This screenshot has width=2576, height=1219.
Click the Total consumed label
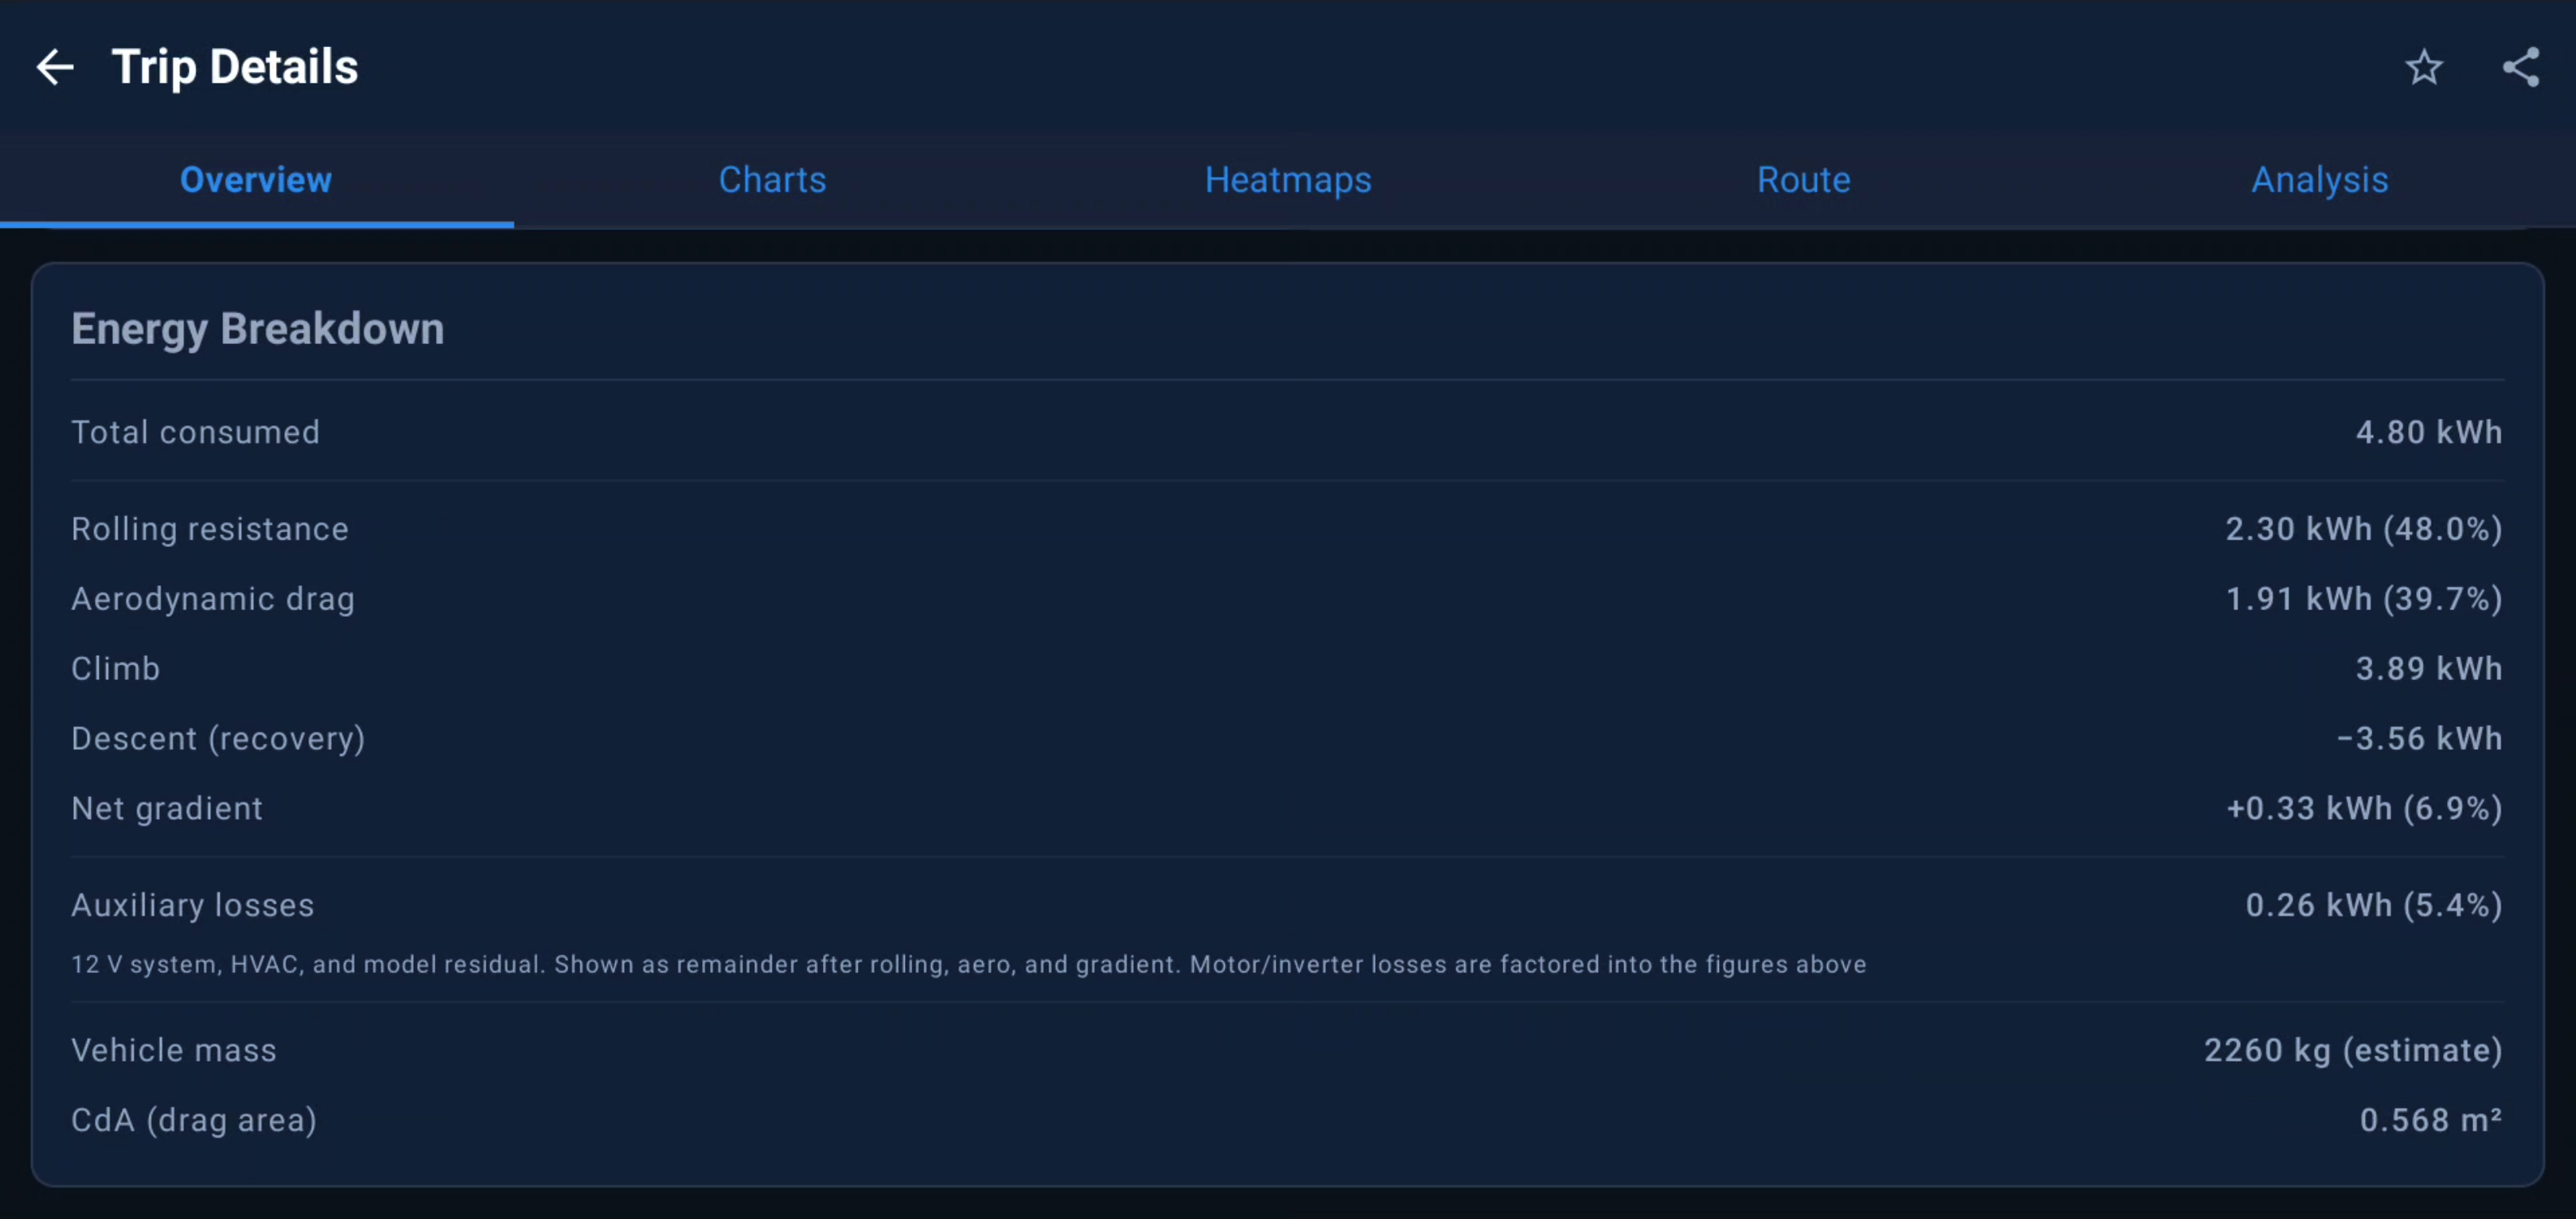[x=195, y=432]
